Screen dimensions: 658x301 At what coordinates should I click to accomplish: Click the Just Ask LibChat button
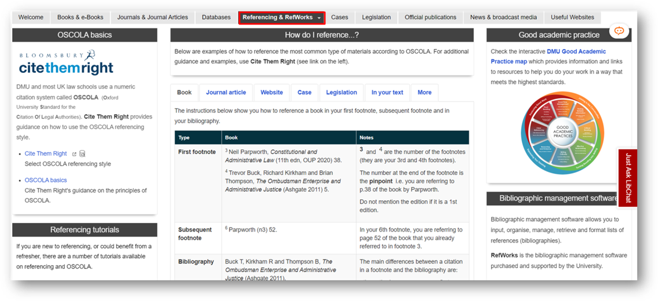click(x=628, y=178)
